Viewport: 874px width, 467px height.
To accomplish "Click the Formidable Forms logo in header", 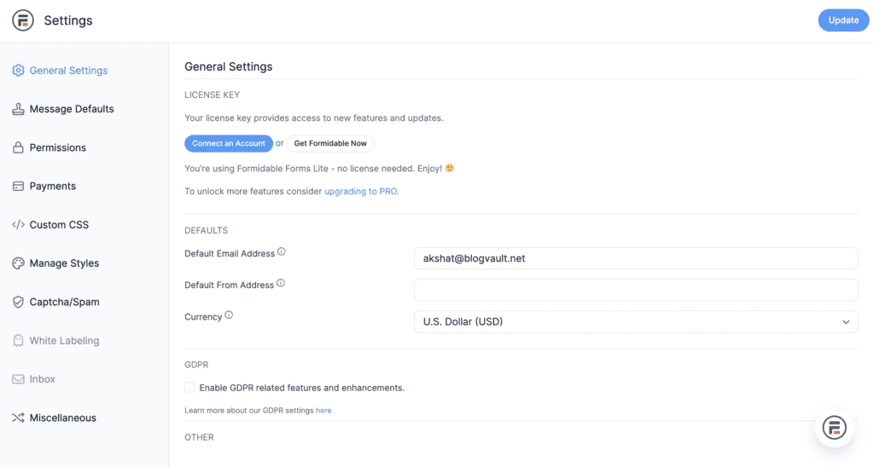I will tap(23, 20).
